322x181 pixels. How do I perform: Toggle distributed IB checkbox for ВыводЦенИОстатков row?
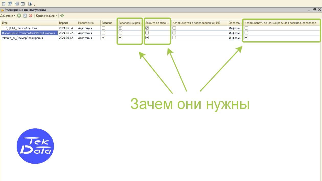174,33
